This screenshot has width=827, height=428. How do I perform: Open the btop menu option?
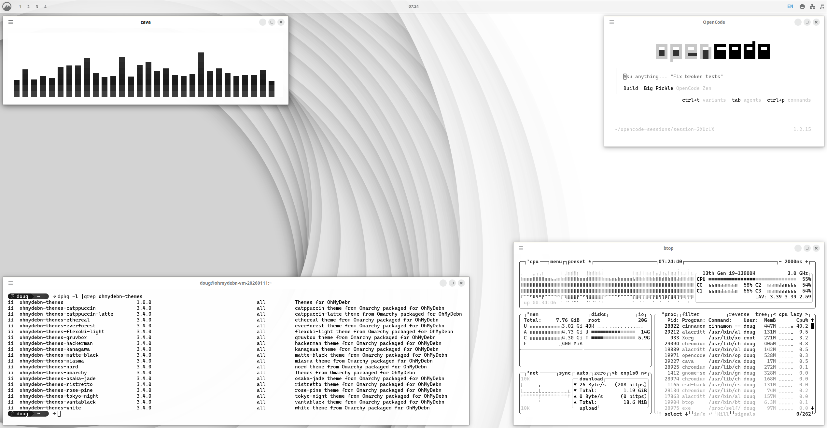point(556,262)
